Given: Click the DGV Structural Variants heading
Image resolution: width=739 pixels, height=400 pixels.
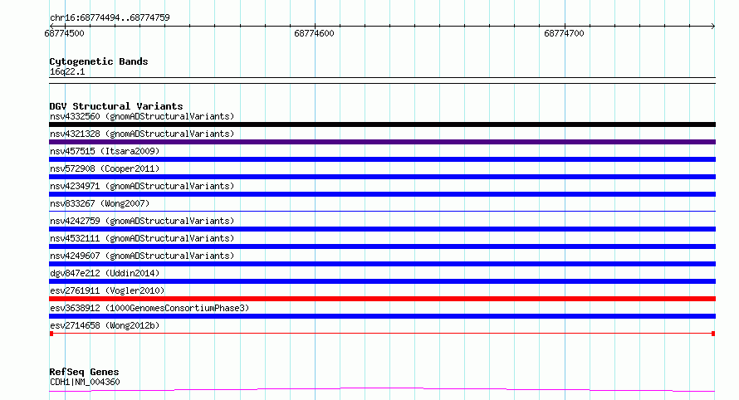Looking at the screenshot, I should [x=116, y=106].
